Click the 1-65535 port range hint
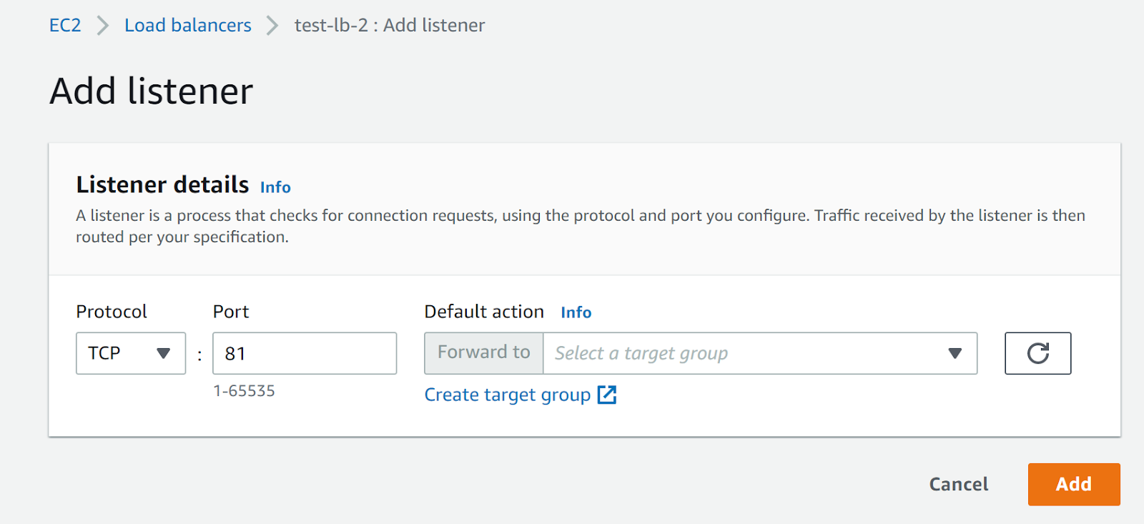The width and height of the screenshot is (1144, 524). tap(244, 391)
